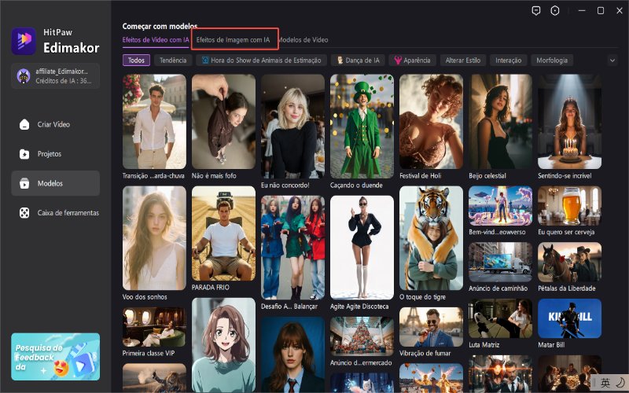Select the Todos filter chip
629x393 pixels.
(x=136, y=60)
